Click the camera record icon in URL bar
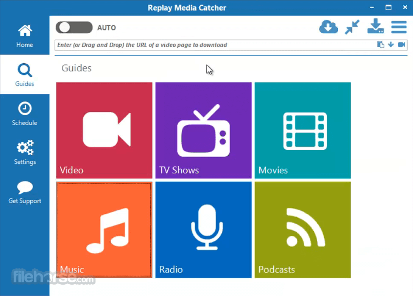This screenshot has width=413, height=296. pyautogui.click(x=401, y=45)
